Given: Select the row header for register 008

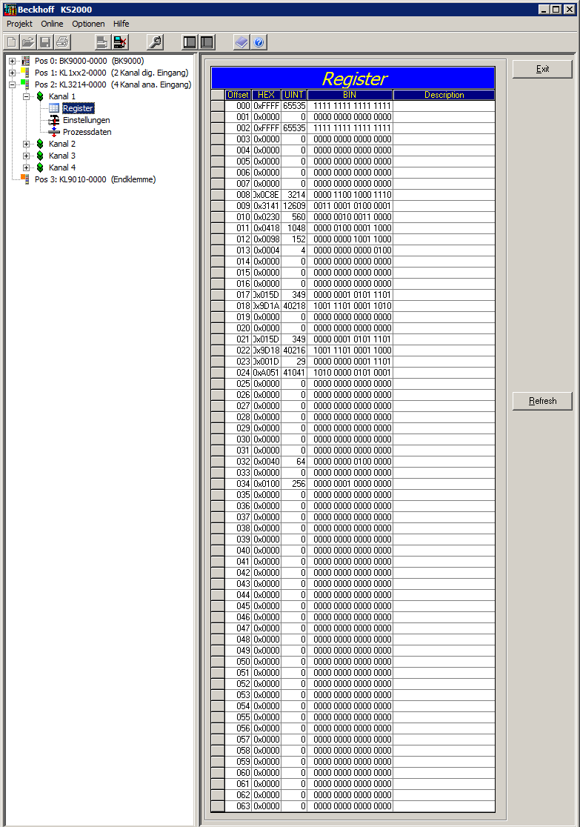Looking at the screenshot, I should tap(218, 195).
